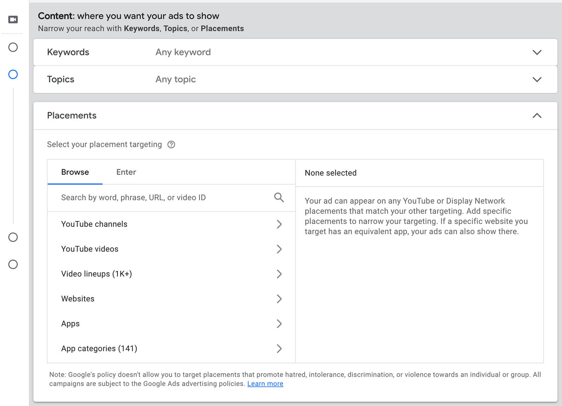Click the search magnifier icon
This screenshot has width=562, height=406.
[x=279, y=197]
